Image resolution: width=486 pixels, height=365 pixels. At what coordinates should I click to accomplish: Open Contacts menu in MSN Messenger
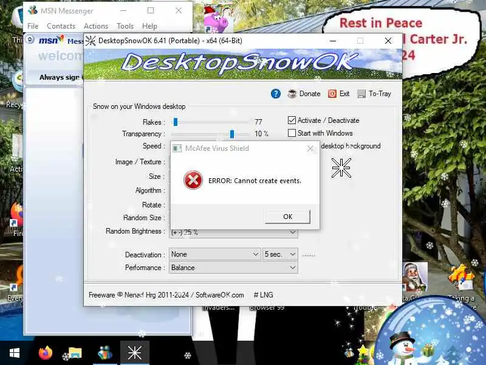pyautogui.click(x=61, y=26)
